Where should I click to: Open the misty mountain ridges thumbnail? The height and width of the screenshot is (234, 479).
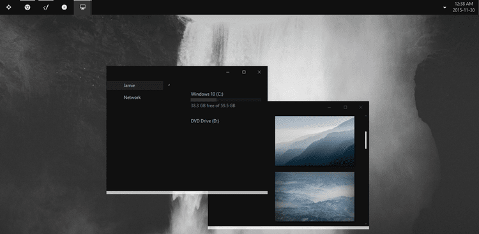pos(315,141)
